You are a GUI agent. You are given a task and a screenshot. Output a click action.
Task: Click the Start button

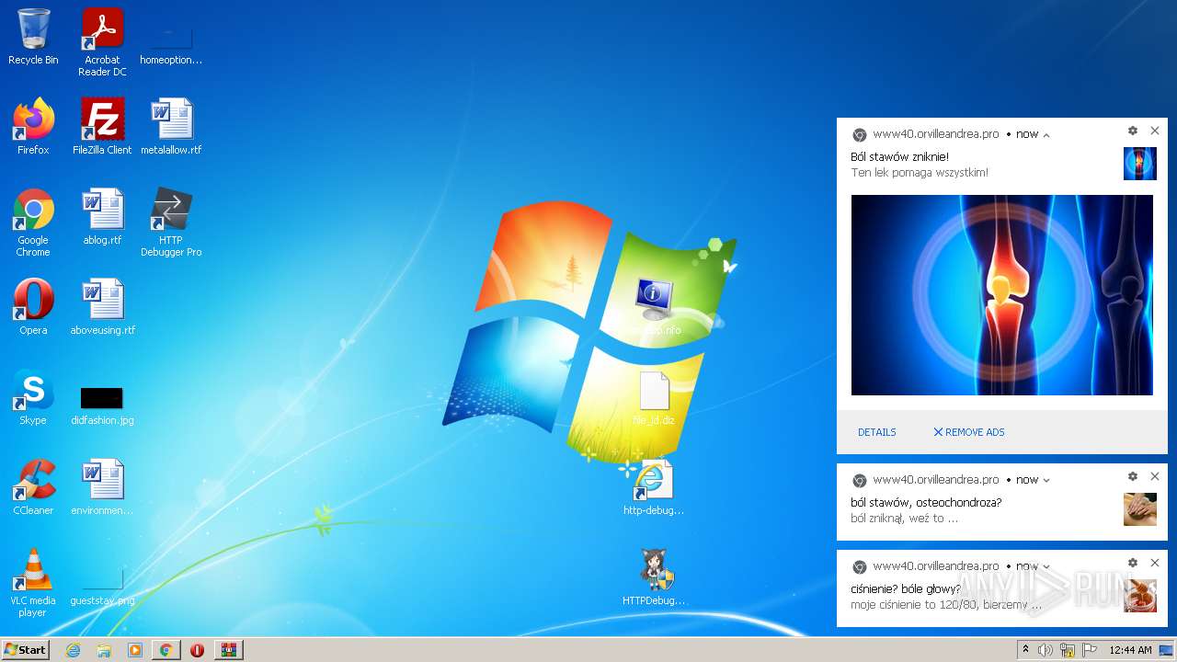(26, 650)
